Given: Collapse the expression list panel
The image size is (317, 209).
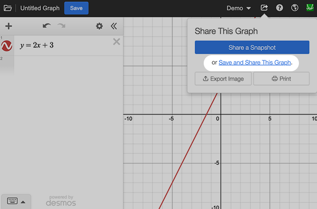Looking at the screenshot, I should [x=113, y=26].
